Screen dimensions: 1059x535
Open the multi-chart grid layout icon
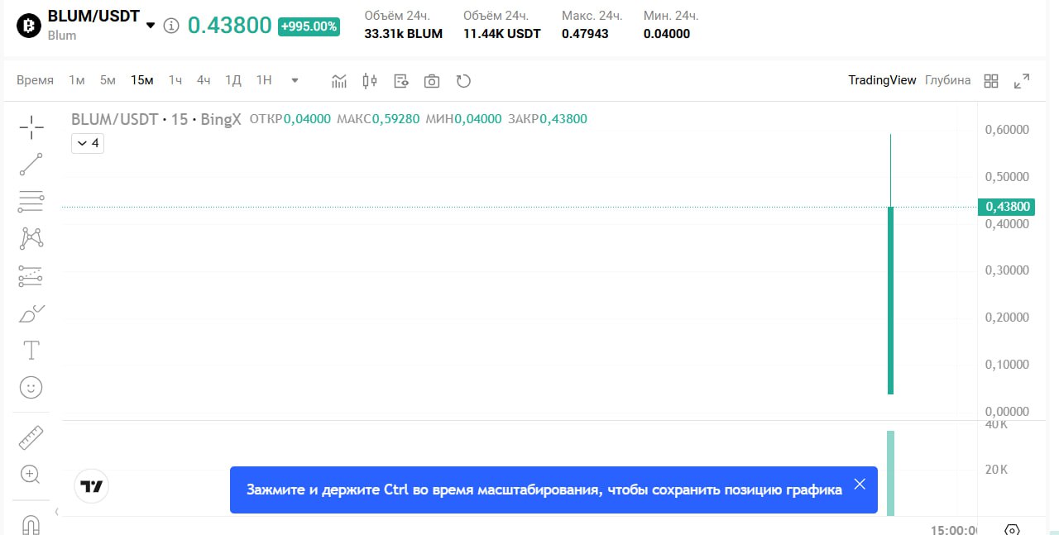(991, 80)
